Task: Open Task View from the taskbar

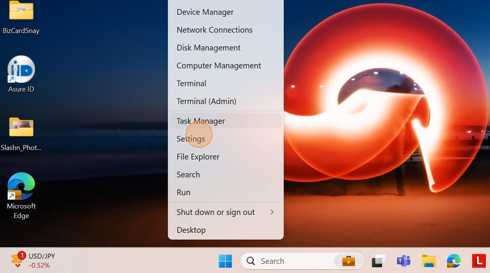Action: point(378,261)
